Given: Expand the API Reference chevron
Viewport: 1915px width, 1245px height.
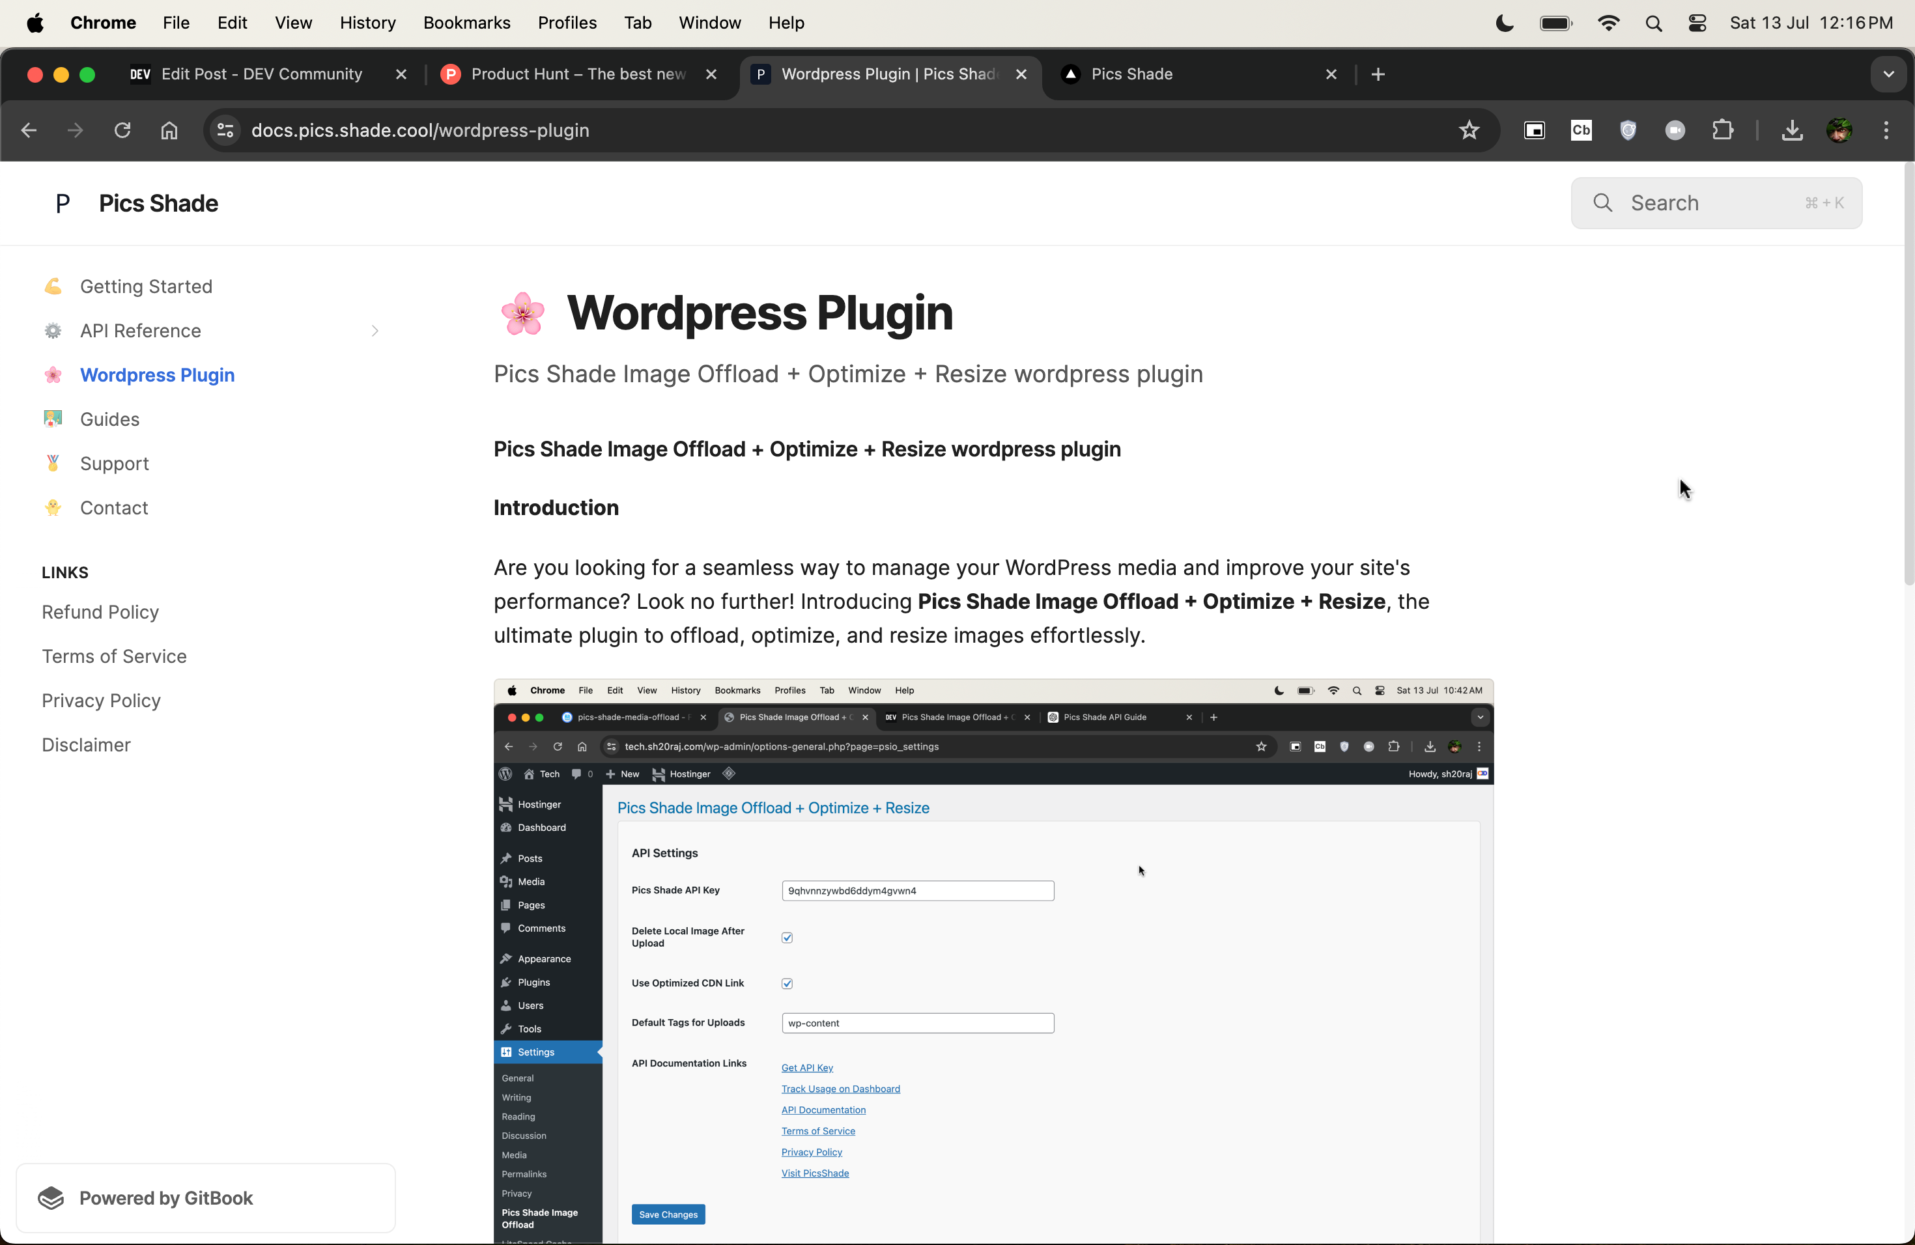Looking at the screenshot, I should click(375, 331).
